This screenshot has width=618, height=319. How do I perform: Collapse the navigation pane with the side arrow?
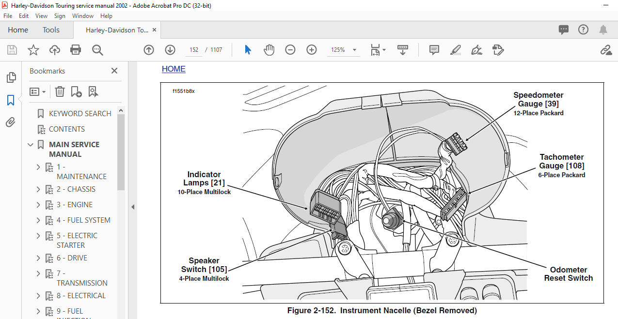point(132,207)
